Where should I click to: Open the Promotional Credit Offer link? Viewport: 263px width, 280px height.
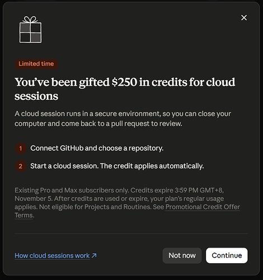point(203,207)
